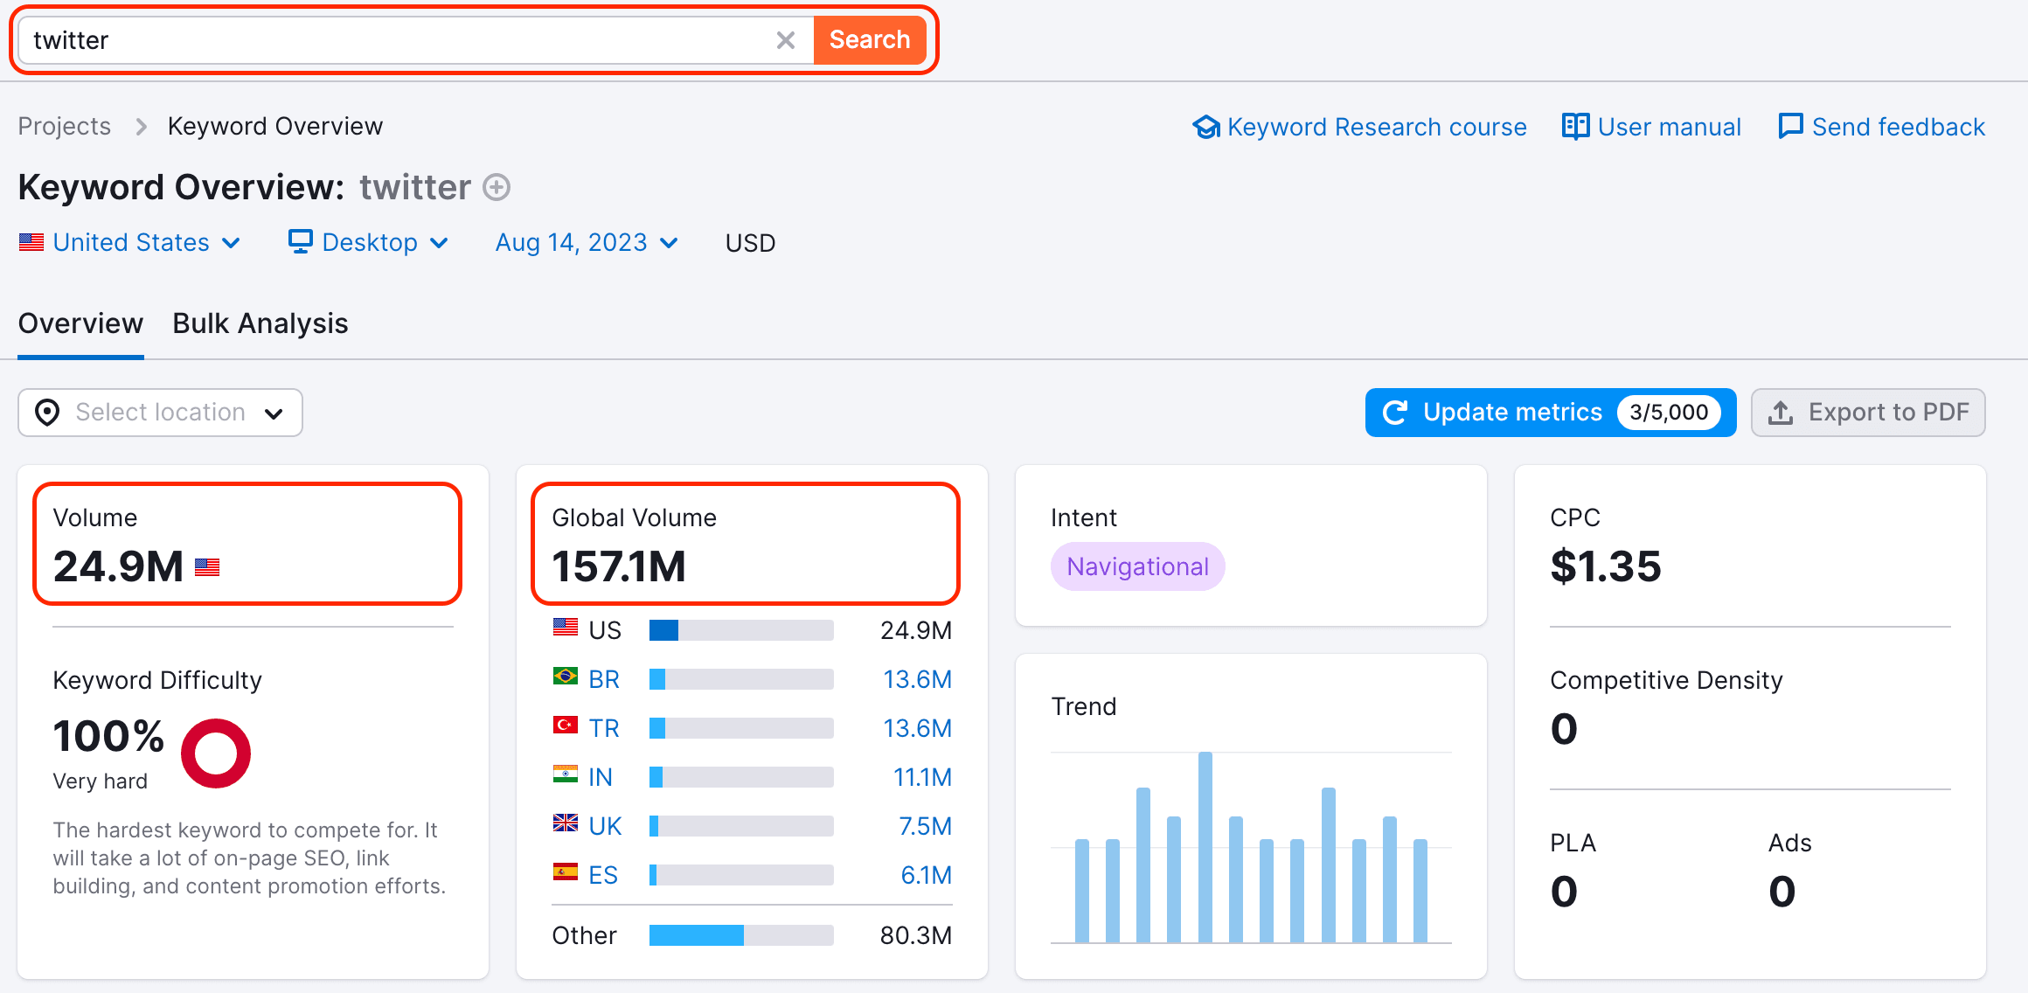Open the Desktop device dropdown
Viewport: 2028px width, 993px height.
pos(368,242)
